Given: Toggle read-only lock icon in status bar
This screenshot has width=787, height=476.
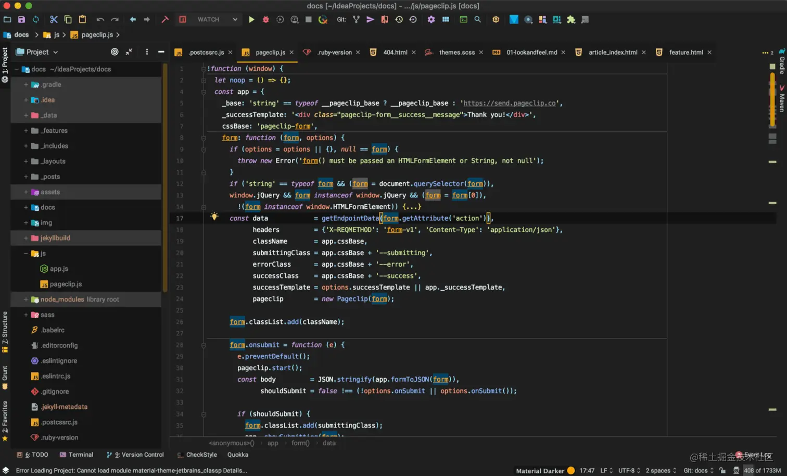Looking at the screenshot, I should pyautogui.click(x=722, y=470).
